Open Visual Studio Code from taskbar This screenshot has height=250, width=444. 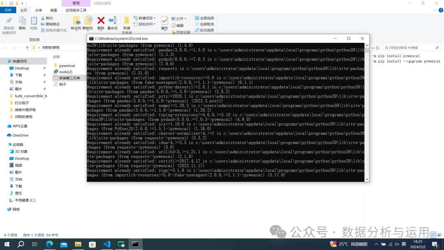coord(107,244)
